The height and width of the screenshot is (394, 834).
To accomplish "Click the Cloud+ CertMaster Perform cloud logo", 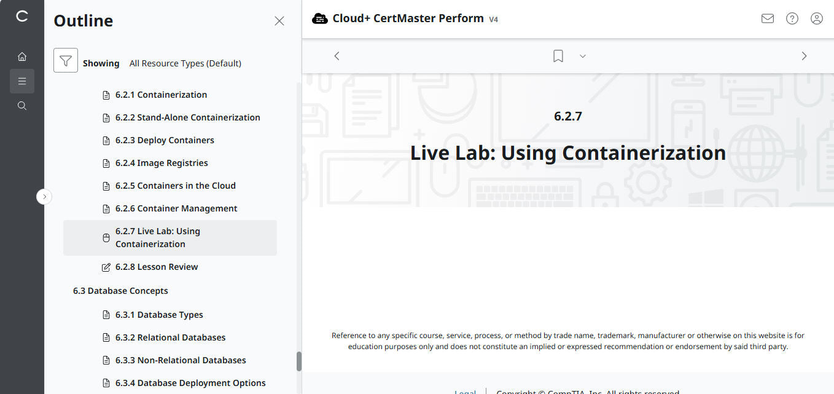I will click(320, 18).
